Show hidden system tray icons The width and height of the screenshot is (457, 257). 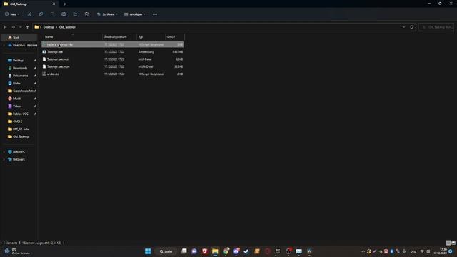tap(363, 251)
